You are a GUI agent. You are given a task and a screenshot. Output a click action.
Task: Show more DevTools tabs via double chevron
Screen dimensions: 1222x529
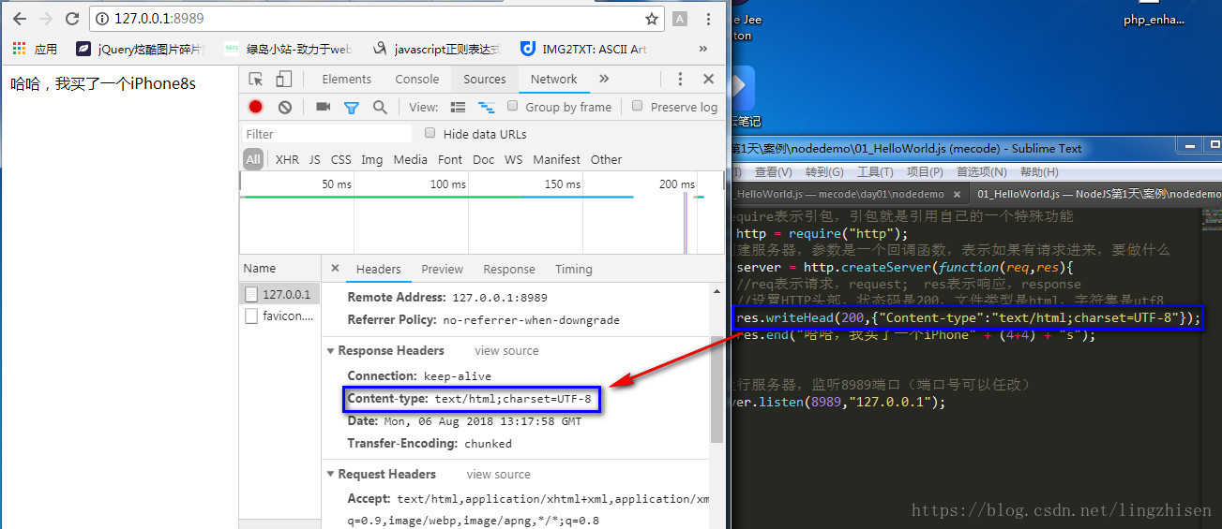[604, 79]
